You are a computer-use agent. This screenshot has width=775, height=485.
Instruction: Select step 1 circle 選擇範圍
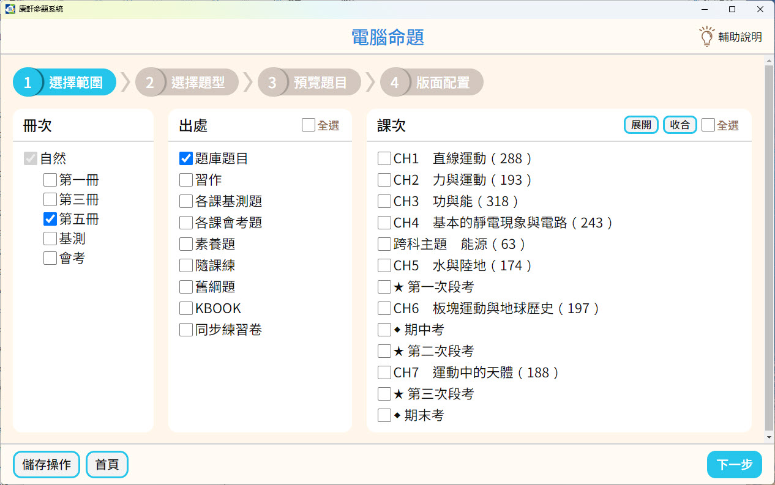(28, 83)
